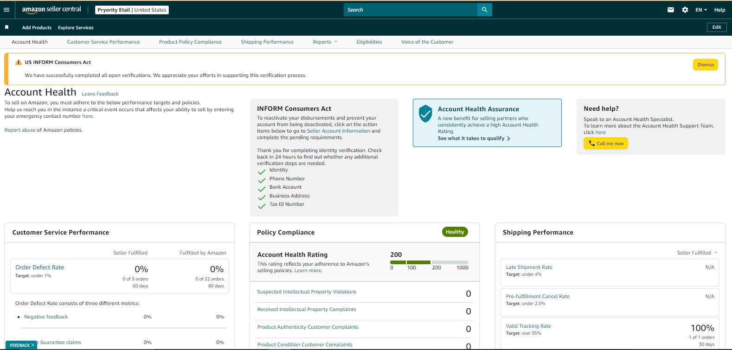Click Add Products in the top bar
This screenshot has height=350, width=732.
tap(37, 27)
